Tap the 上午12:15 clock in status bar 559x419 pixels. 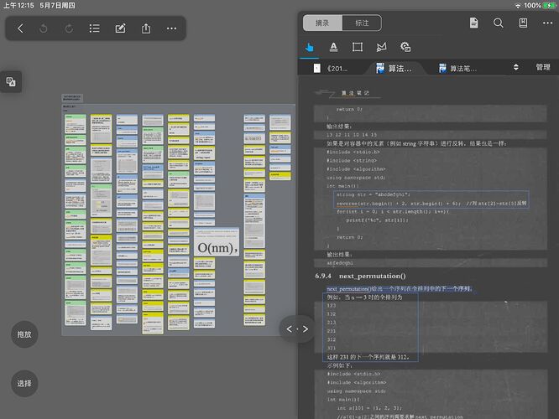[18, 5]
